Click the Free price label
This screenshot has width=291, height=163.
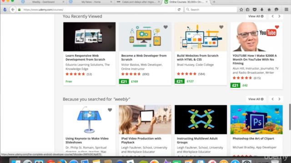(69, 81)
